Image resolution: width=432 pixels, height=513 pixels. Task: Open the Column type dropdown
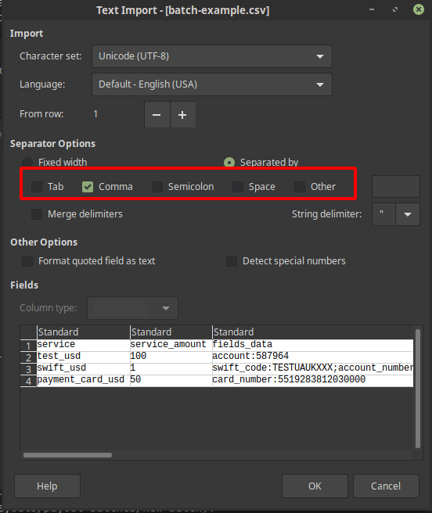point(132,308)
